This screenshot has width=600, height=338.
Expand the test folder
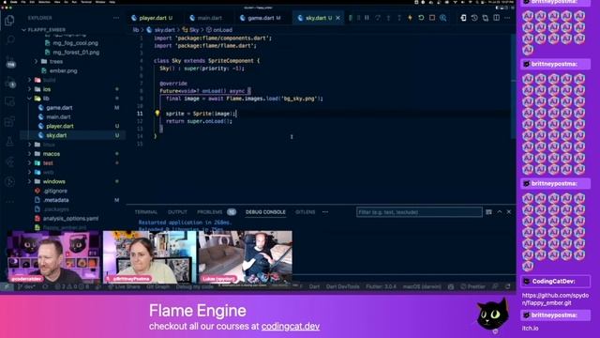click(48, 162)
